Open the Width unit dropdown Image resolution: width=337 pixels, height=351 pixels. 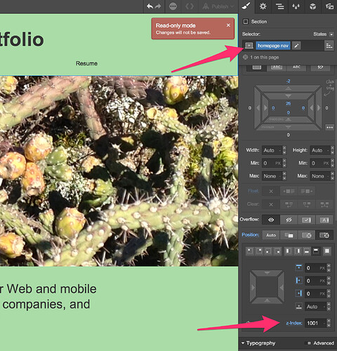[x=280, y=150]
